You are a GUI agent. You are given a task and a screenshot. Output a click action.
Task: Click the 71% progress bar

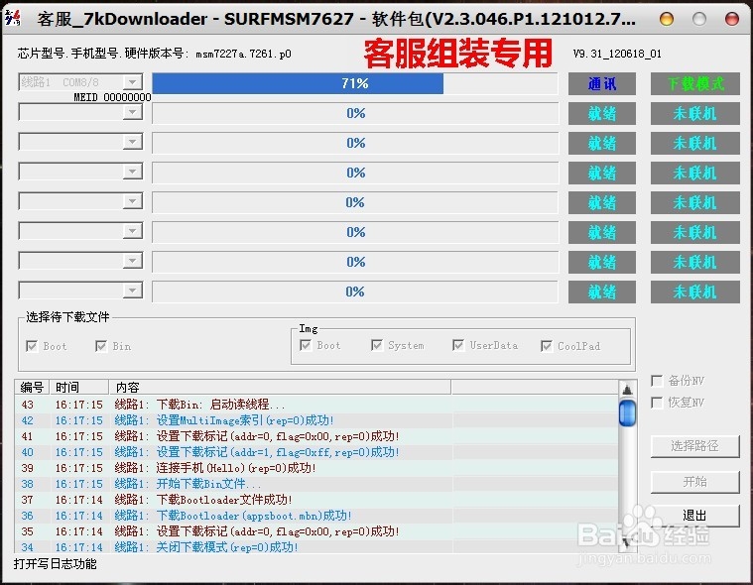click(x=355, y=83)
